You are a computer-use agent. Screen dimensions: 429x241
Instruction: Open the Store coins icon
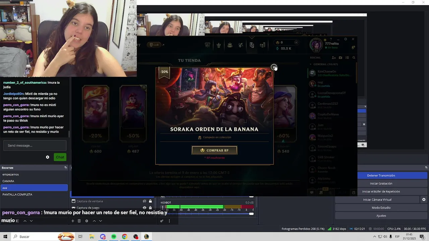pyautogui.click(x=263, y=45)
